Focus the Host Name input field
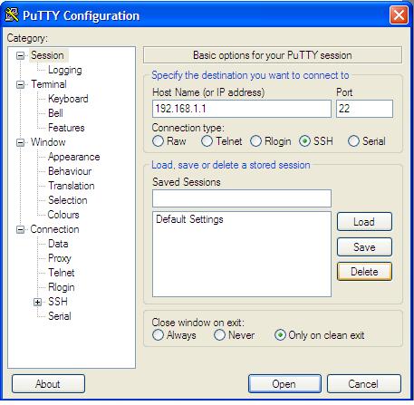 pyautogui.click(x=242, y=109)
